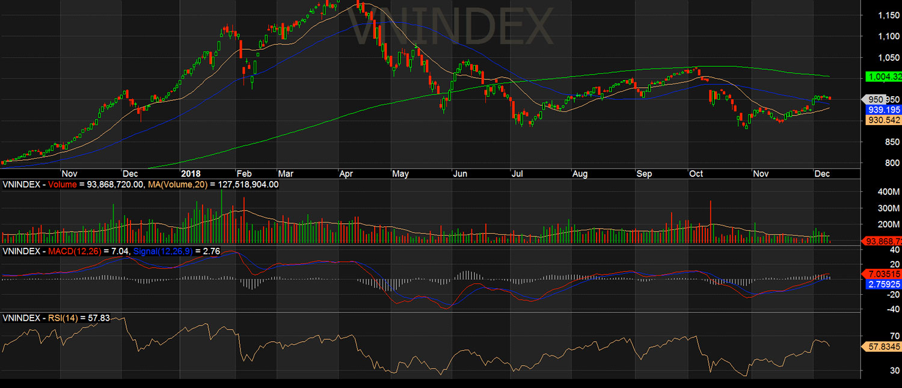Click the VNINDEX title in the Volume pane
This screenshot has width=902, height=388.
21,185
